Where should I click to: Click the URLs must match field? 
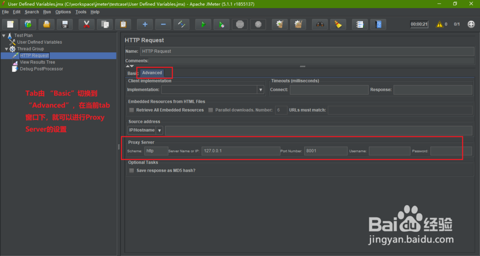400,110
